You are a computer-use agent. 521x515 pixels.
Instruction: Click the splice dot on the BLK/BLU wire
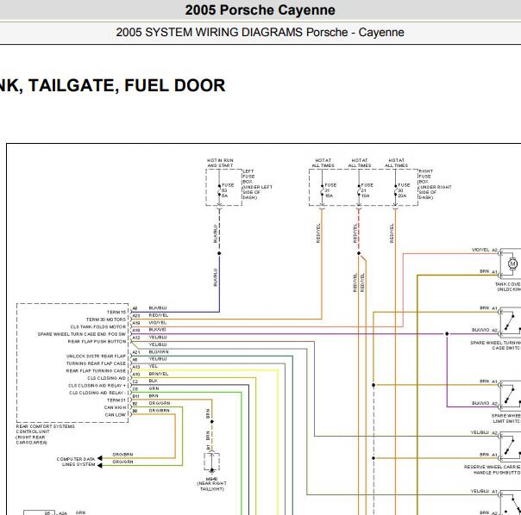pyautogui.click(x=219, y=253)
